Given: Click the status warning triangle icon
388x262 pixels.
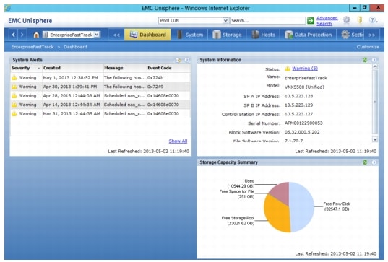Looking at the screenshot, I should click(288, 69).
